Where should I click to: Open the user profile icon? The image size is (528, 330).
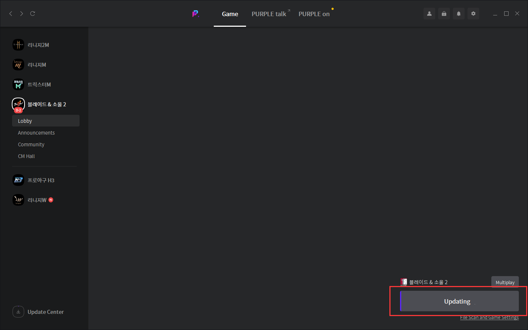click(x=429, y=14)
